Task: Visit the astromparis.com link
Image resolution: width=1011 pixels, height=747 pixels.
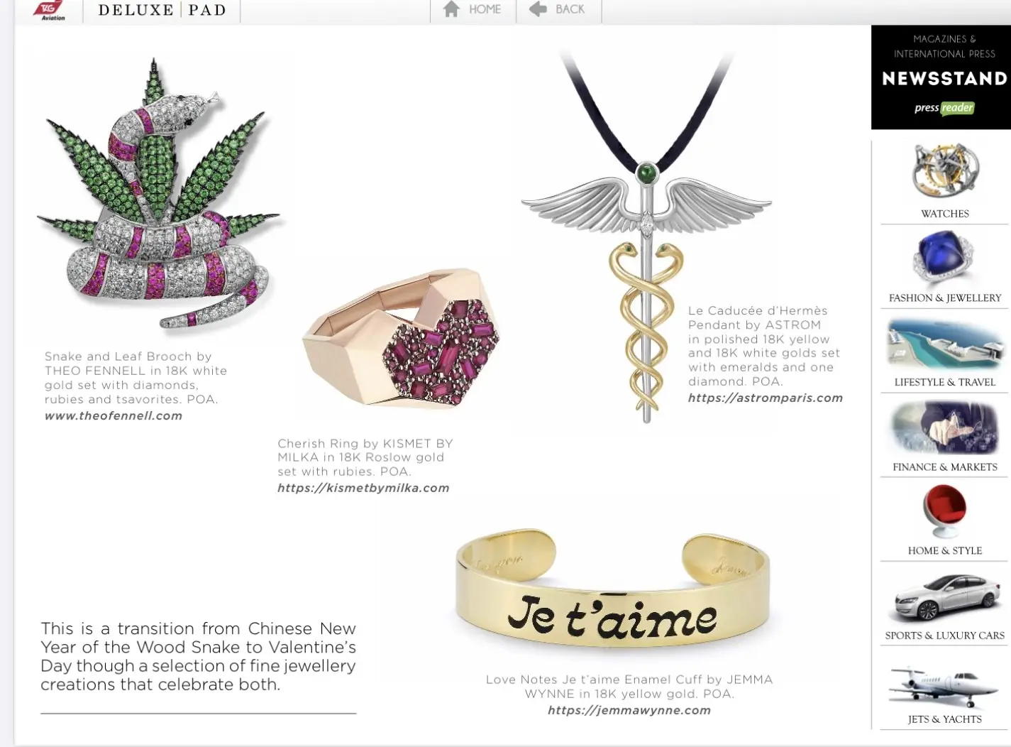Action: (x=766, y=398)
